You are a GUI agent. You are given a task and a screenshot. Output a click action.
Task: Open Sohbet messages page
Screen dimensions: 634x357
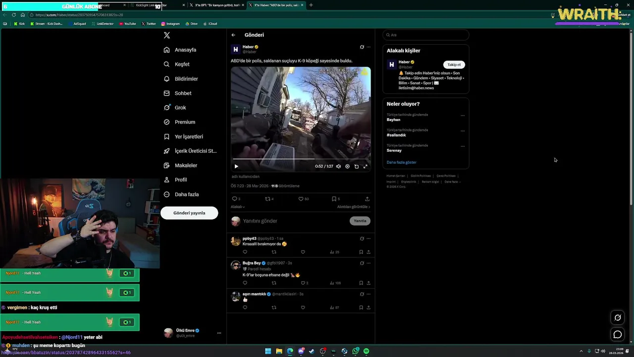pyautogui.click(x=177, y=93)
